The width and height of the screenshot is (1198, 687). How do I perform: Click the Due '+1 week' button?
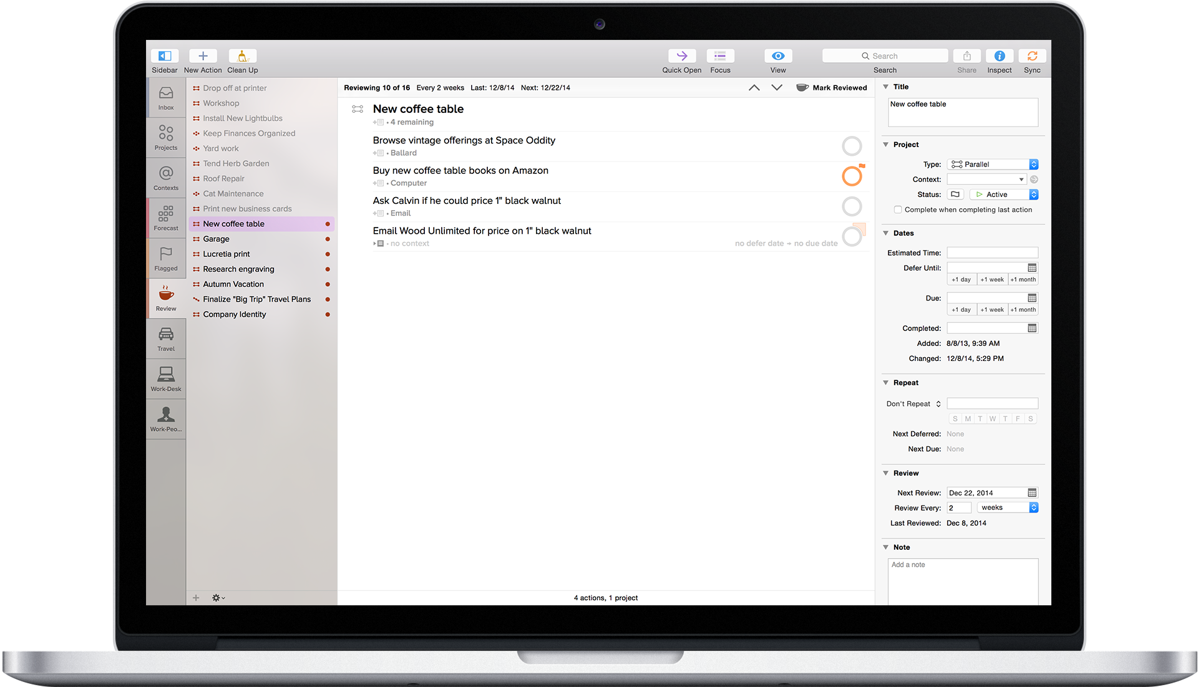[991, 310]
